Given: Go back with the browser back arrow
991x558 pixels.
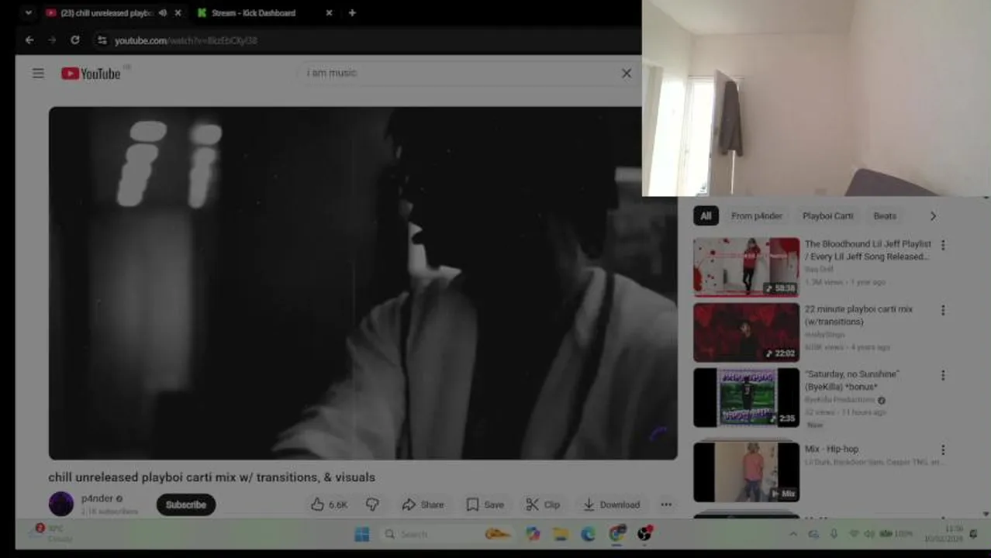Looking at the screenshot, I should point(29,40).
